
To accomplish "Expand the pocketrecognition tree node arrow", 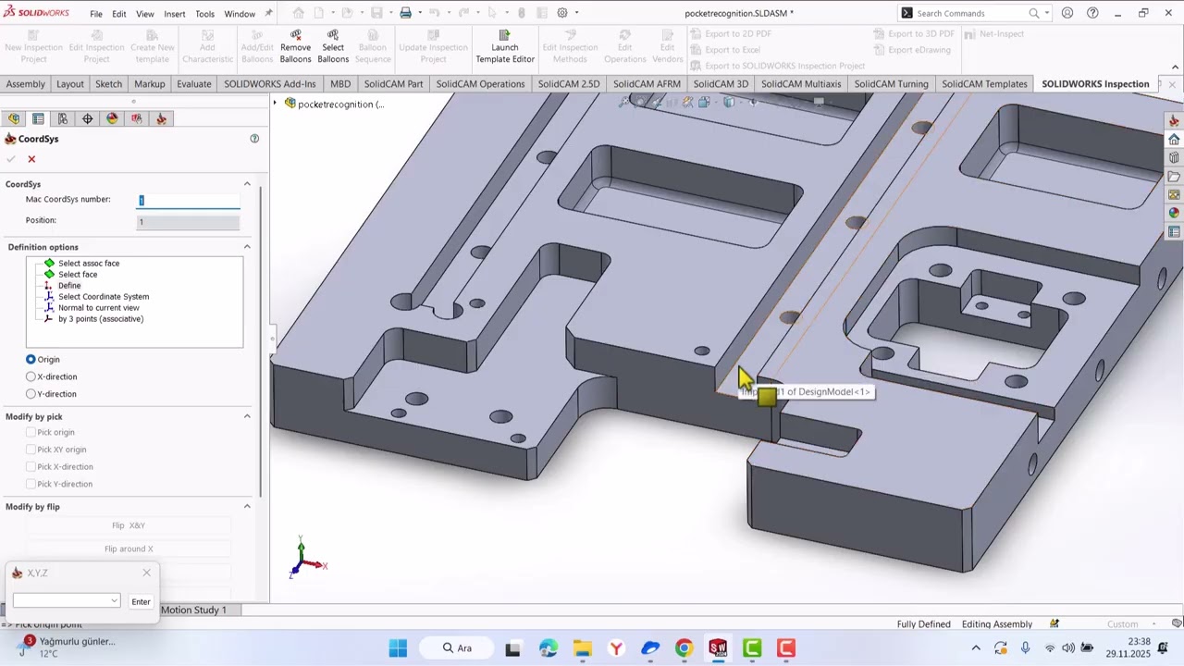I will (276, 104).
